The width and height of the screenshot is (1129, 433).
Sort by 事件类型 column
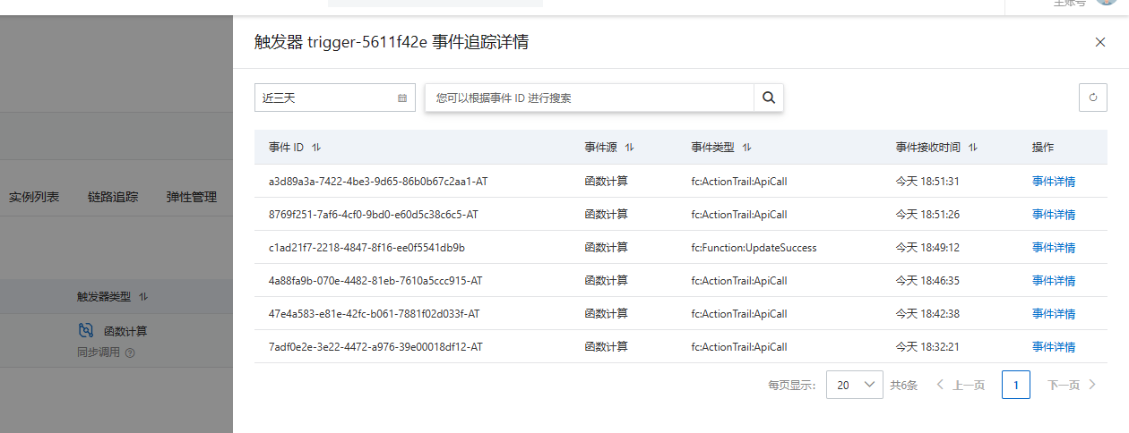(746, 148)
